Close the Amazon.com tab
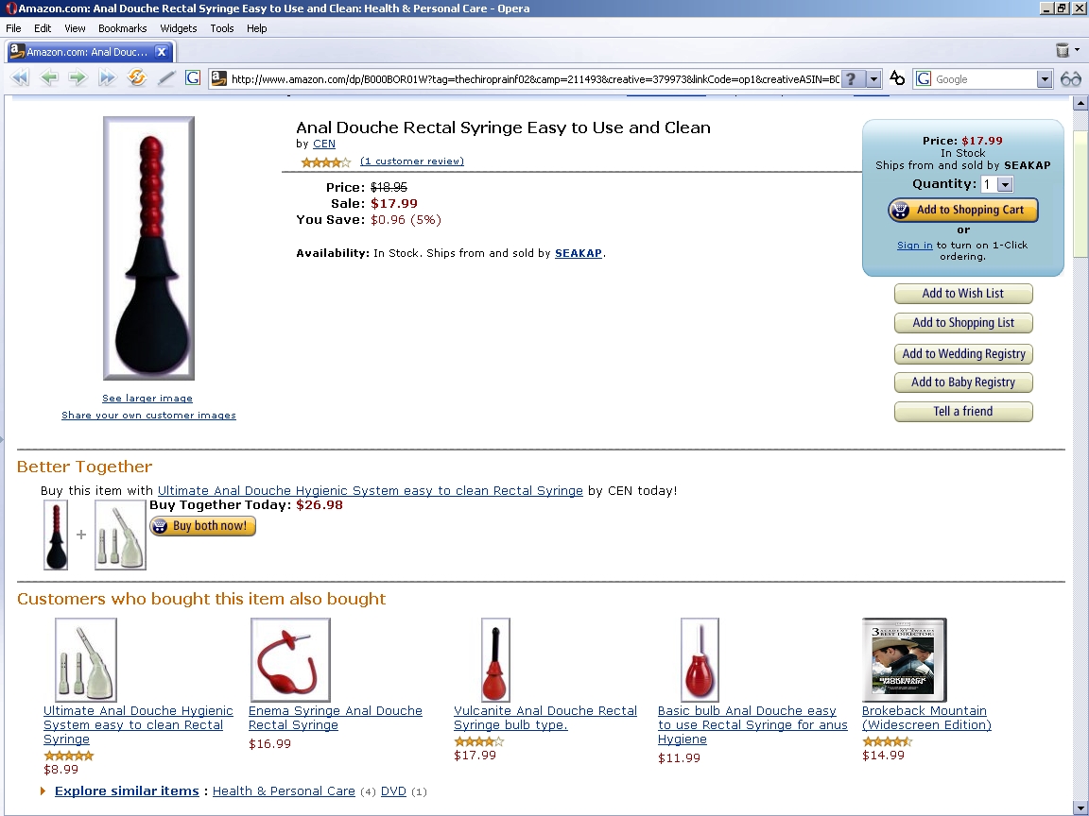The width and height of the screenshot is (1089, 816). (161, 51)
